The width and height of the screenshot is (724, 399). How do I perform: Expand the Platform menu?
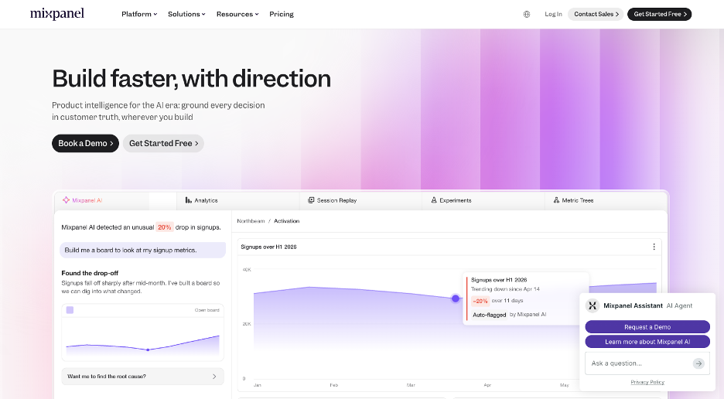139,15
